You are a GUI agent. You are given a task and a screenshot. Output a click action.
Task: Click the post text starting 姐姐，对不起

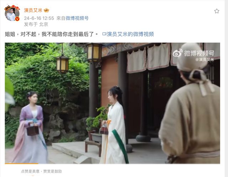pyautogui.click(x=52, y=34)
